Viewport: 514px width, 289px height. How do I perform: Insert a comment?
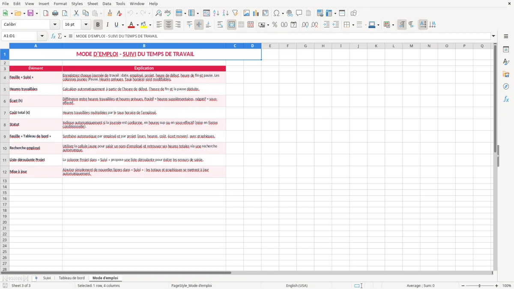click(x=299, y=13)
